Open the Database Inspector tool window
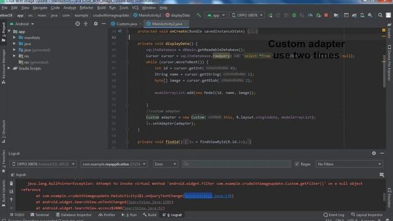The width and height of the screenshot is (393, 221). pos(74,215)
